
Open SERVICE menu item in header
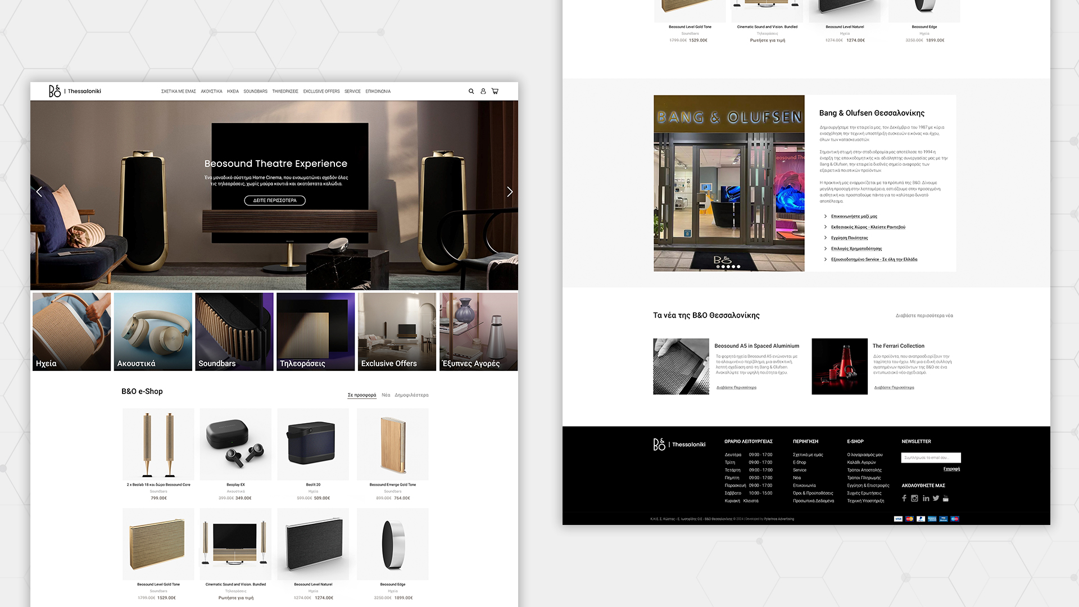point(352,91)
